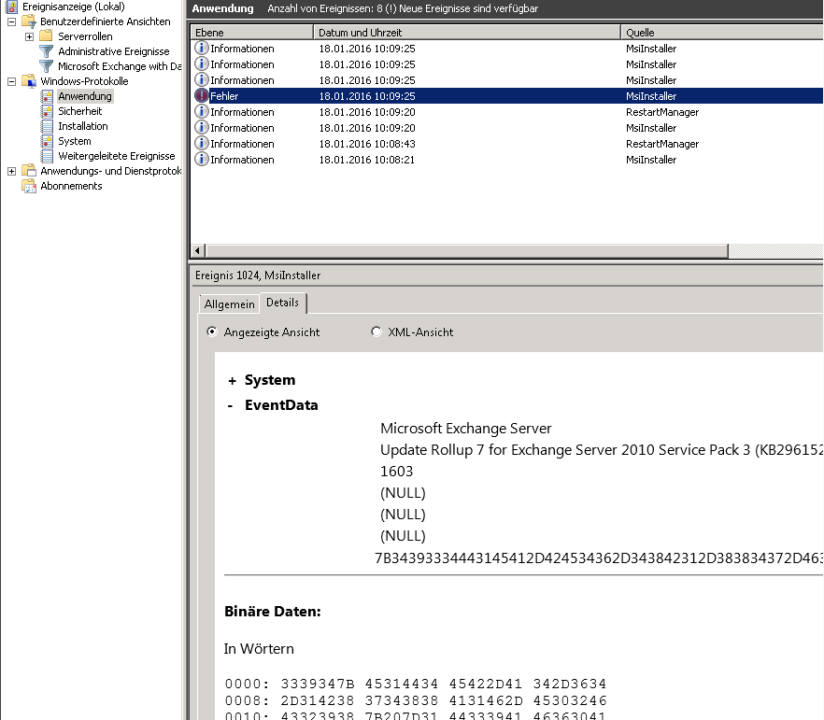
Task: Switch to the Details tab
Action: click(x=283, y=303)
